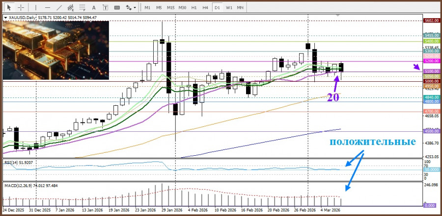Switch to MN monthly timeframe

click(240, 8)
